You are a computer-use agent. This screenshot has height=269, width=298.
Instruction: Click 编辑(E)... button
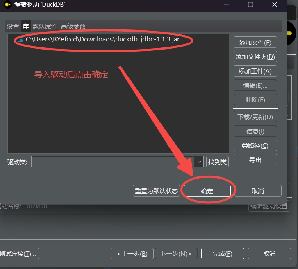tap(255, 85)
